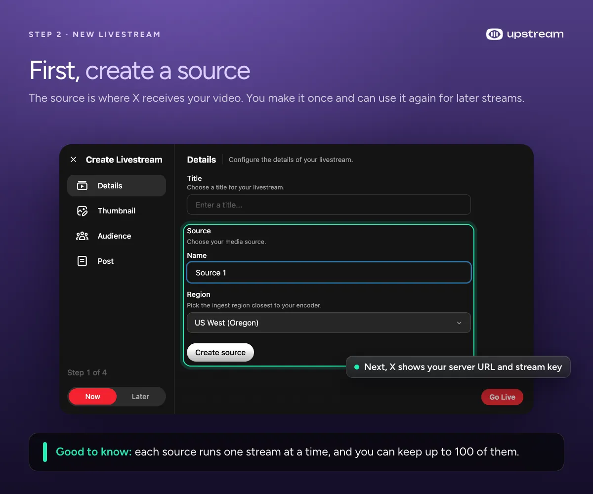Viewport: 593px width, 494px height.
Task: Click the upstream logo icon
Action: (494, 34)
